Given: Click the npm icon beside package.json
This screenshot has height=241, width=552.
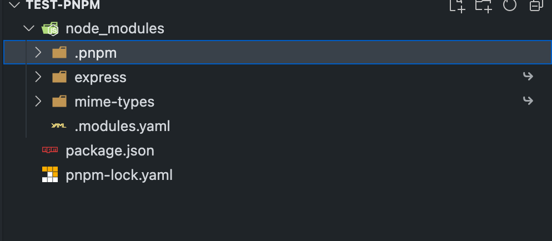Looking at the screenshot, I should [x=50, y=150].
